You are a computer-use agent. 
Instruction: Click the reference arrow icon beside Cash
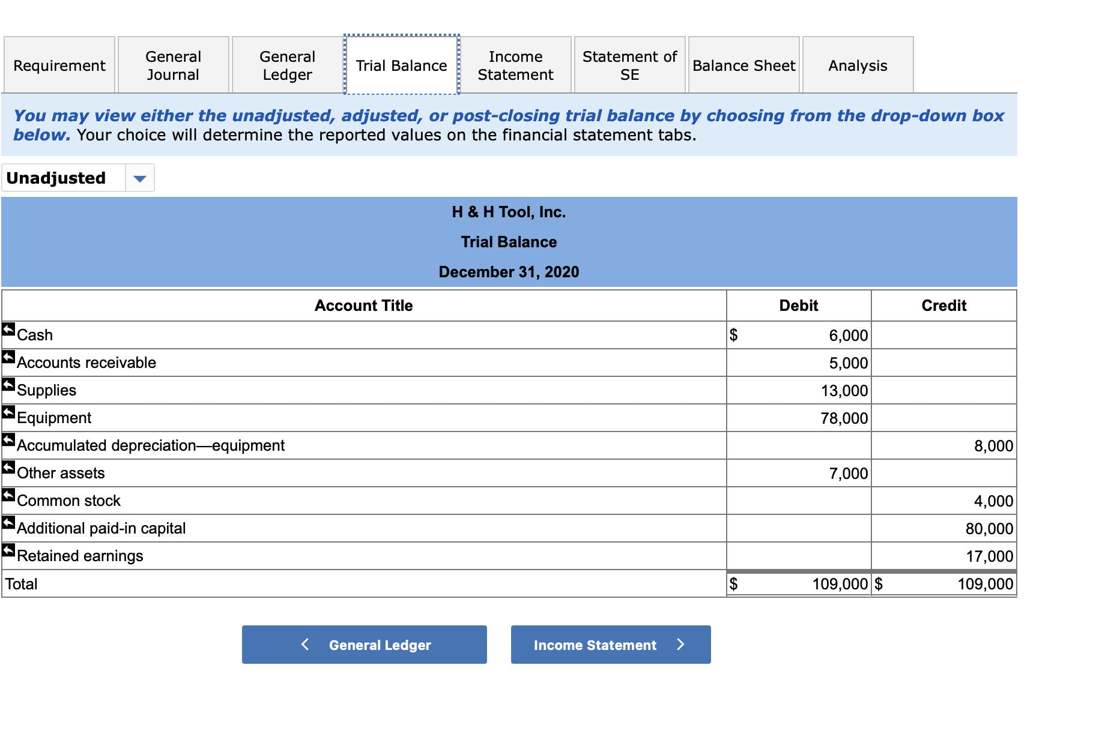click(8, 329)
